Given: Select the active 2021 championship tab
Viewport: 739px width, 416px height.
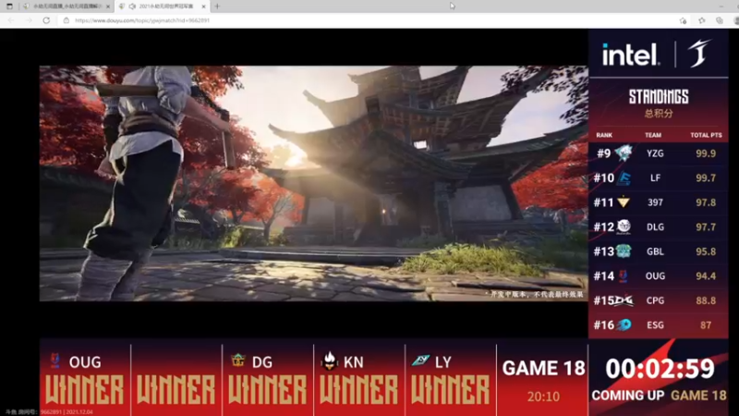Looking at the screenshot, I should point(163,6).
